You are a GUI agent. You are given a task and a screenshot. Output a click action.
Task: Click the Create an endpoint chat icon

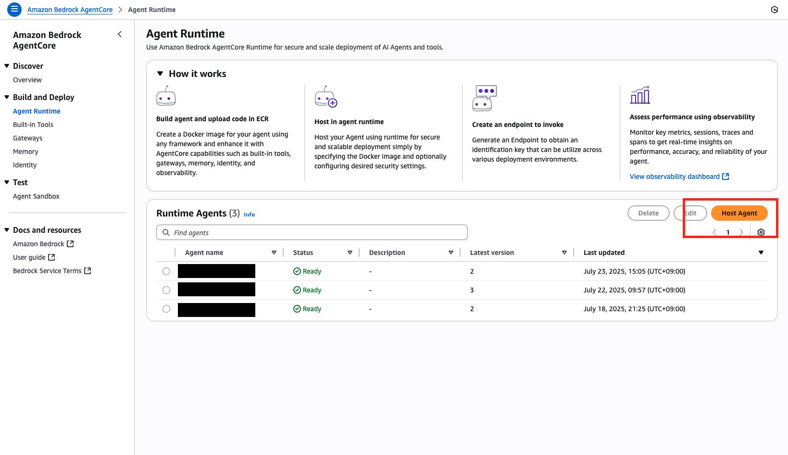(484, 98)
